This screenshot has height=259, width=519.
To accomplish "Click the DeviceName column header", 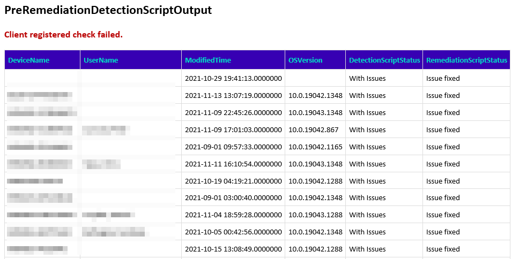I will [x=29, y=60].
